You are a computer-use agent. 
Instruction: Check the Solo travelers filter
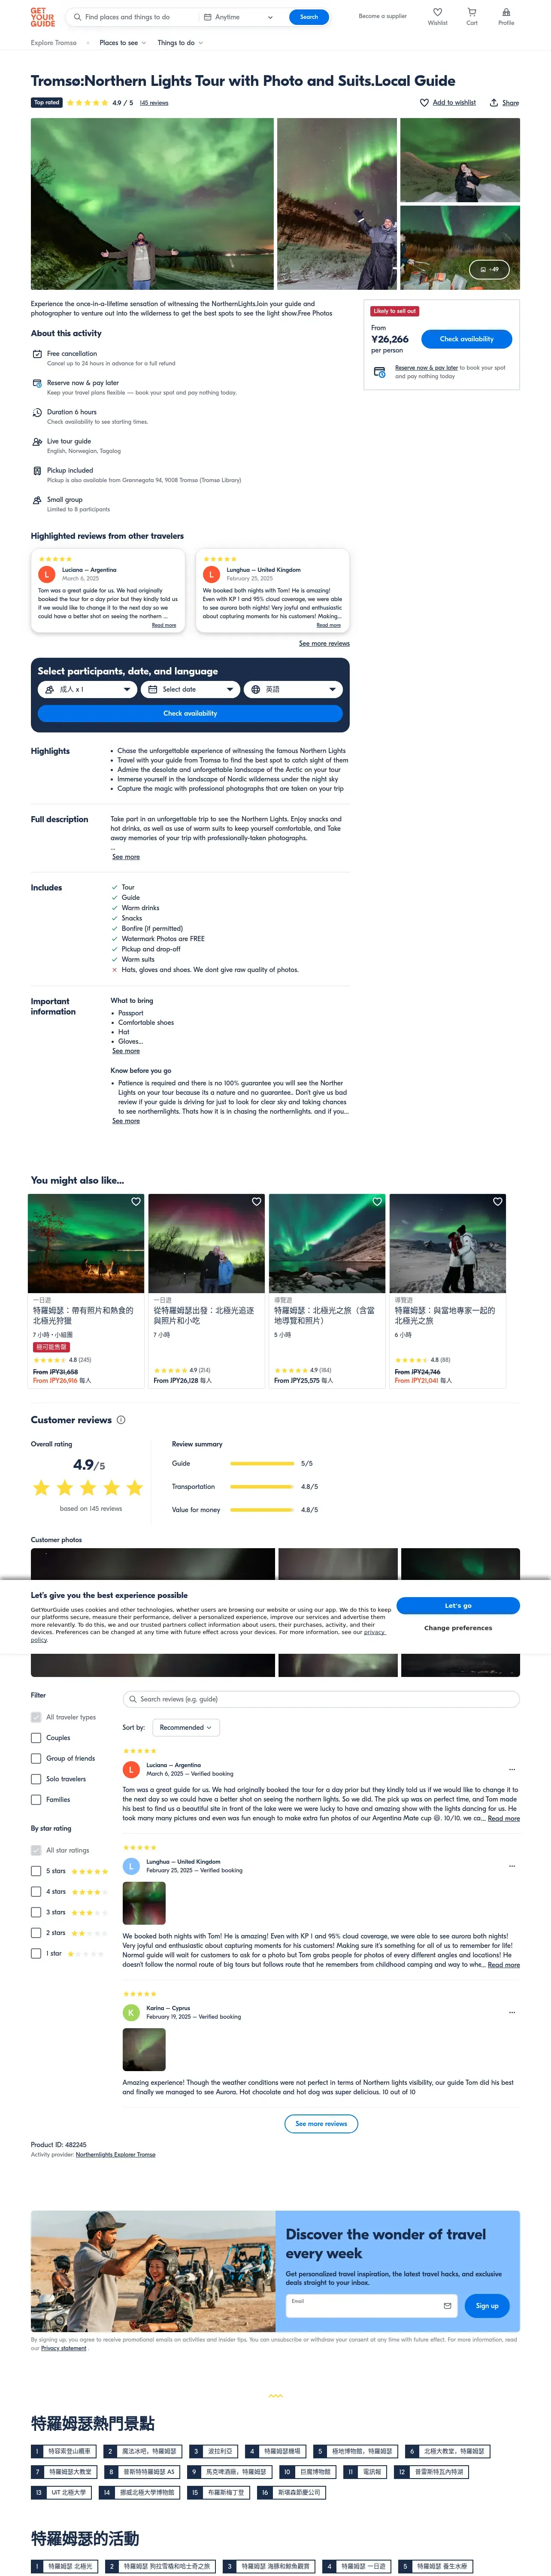click(x=36, y=1779)
